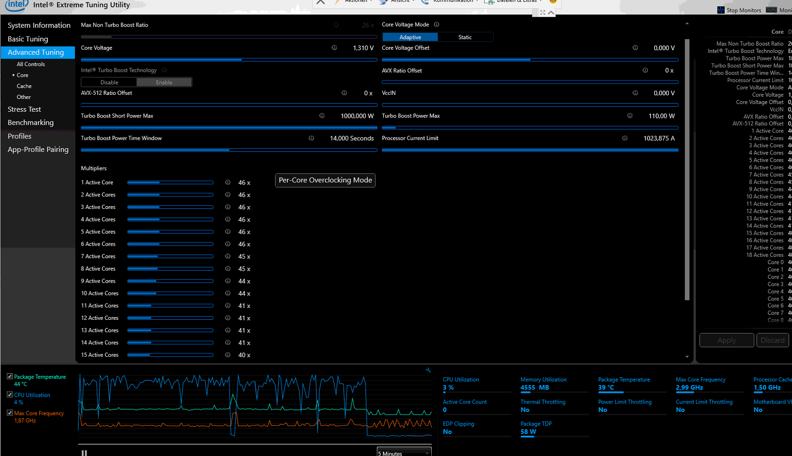Show info for Turbo Boost Short Power Max
792x456 pixels.
tap(322, 116)
